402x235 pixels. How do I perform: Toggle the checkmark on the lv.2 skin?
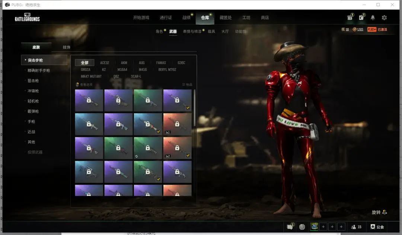click(188, 155)
